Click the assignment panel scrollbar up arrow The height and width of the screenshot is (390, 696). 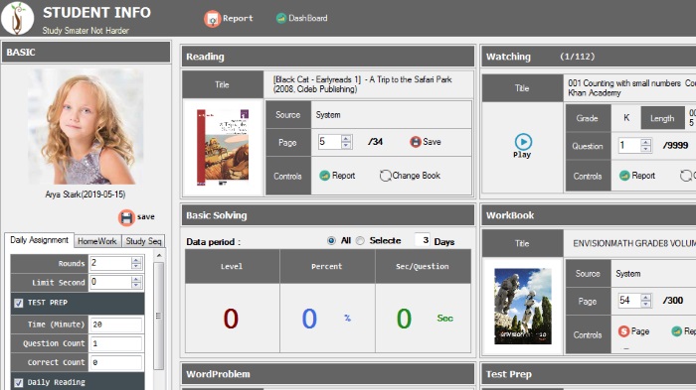159,255
